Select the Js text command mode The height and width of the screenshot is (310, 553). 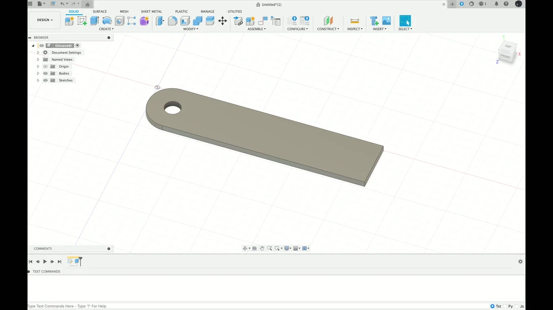(517, 306)
